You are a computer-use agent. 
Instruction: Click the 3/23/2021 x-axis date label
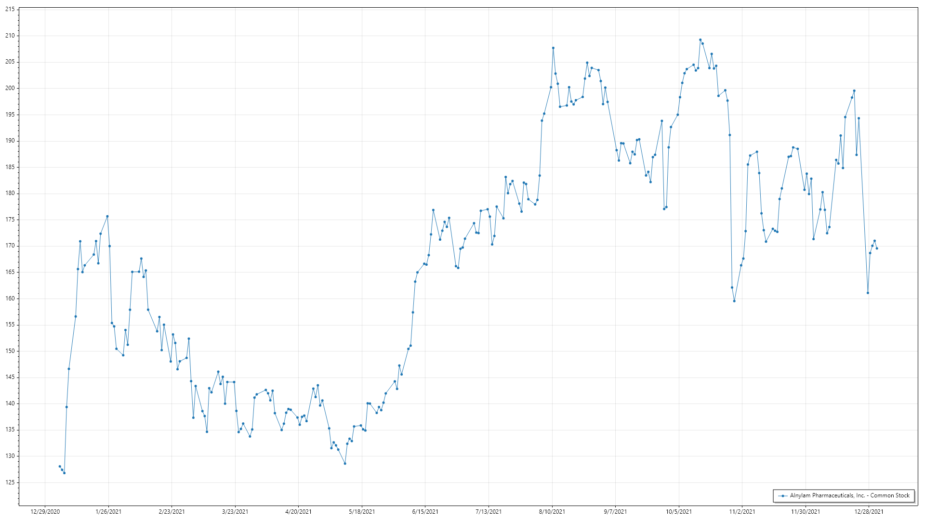tap(235, 511)
